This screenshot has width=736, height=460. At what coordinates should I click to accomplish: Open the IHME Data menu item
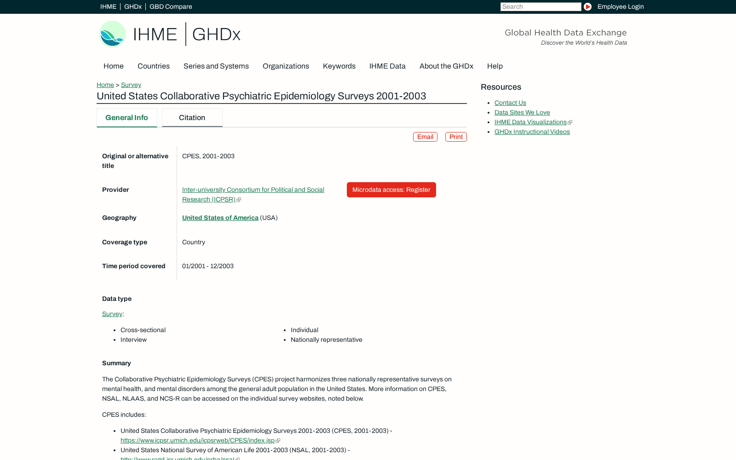click(x=387, y=66)
